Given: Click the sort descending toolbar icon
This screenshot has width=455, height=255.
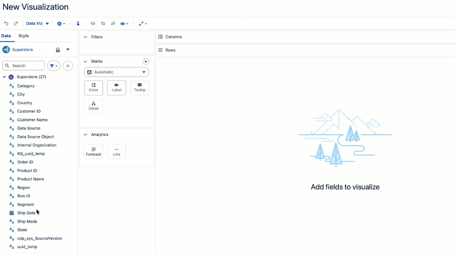Looking at the screenshot, I should point(113,24).
